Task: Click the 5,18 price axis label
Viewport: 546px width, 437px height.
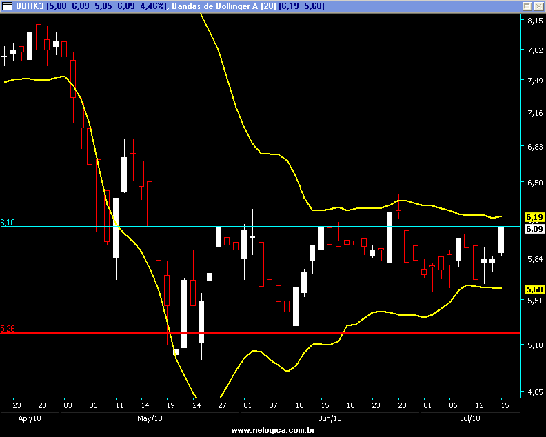Action: pos(535,345)
